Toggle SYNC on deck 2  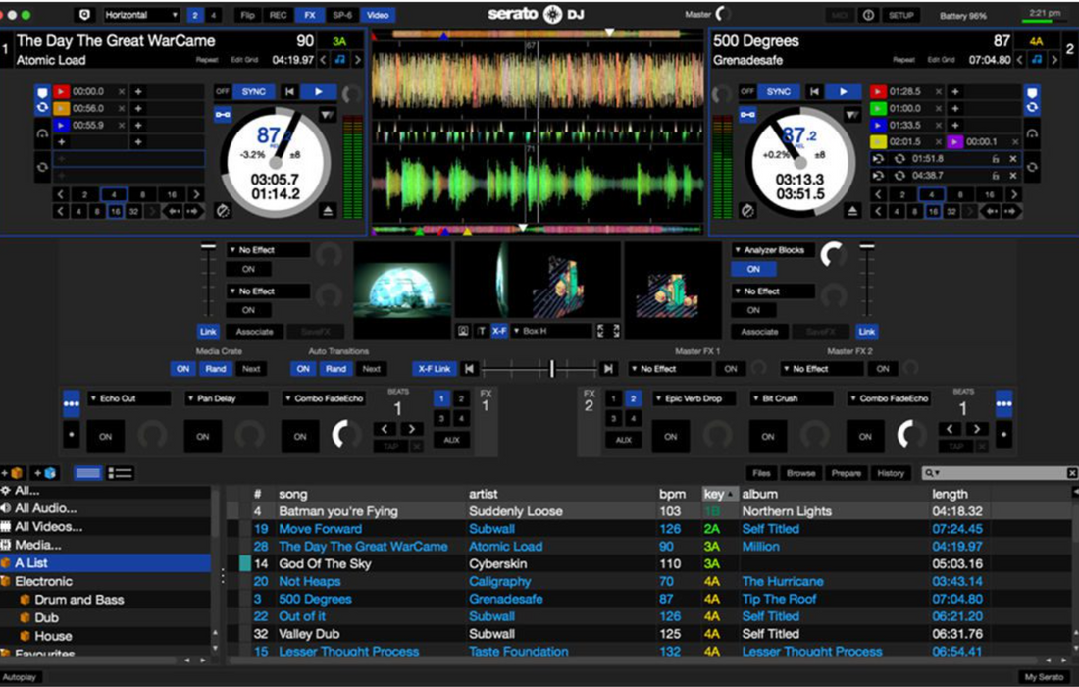pyautogui.click(x=778, y=91)
